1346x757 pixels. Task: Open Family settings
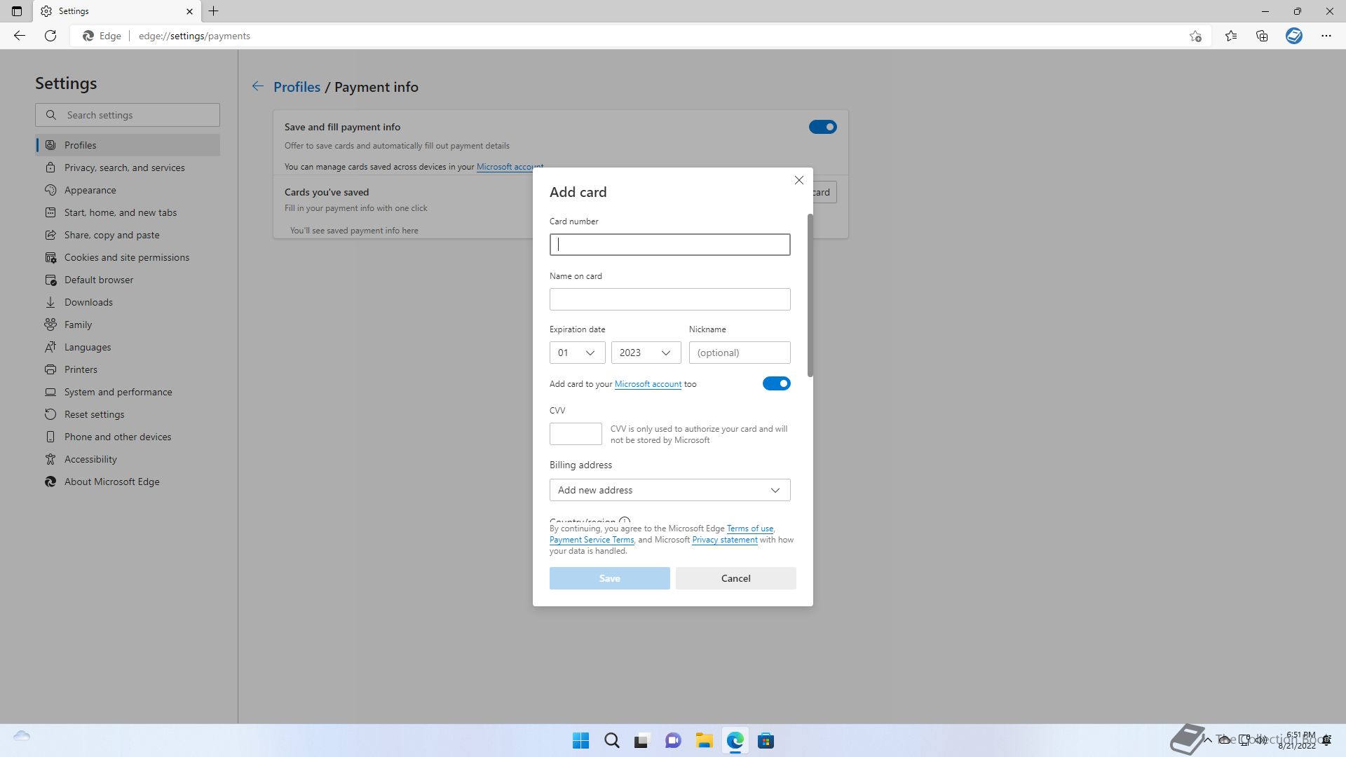click(x=128, y=325)
